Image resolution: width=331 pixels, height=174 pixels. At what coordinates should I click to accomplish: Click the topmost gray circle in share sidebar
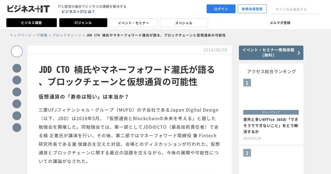tap(17, 68)
